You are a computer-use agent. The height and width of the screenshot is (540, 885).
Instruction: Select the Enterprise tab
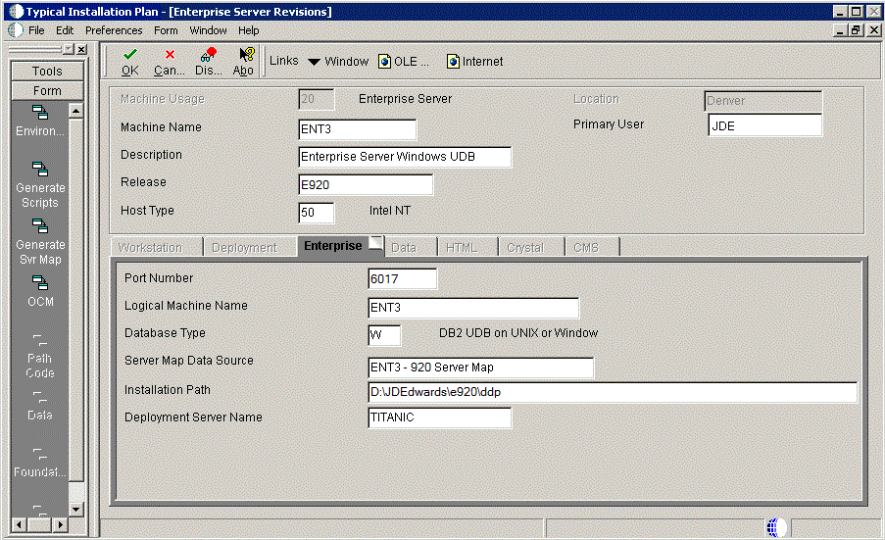340,245
